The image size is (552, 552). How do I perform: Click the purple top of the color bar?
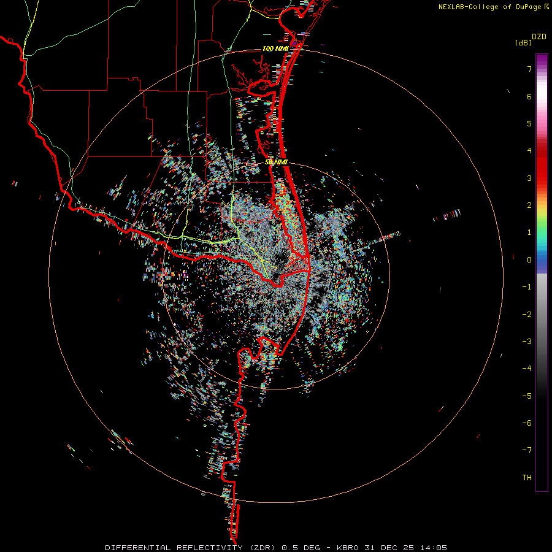pyautogui.click(x=542, y=60)
